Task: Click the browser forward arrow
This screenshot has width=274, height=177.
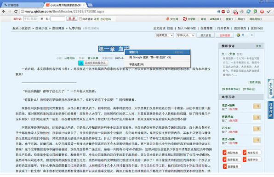Action: (10, 11)
